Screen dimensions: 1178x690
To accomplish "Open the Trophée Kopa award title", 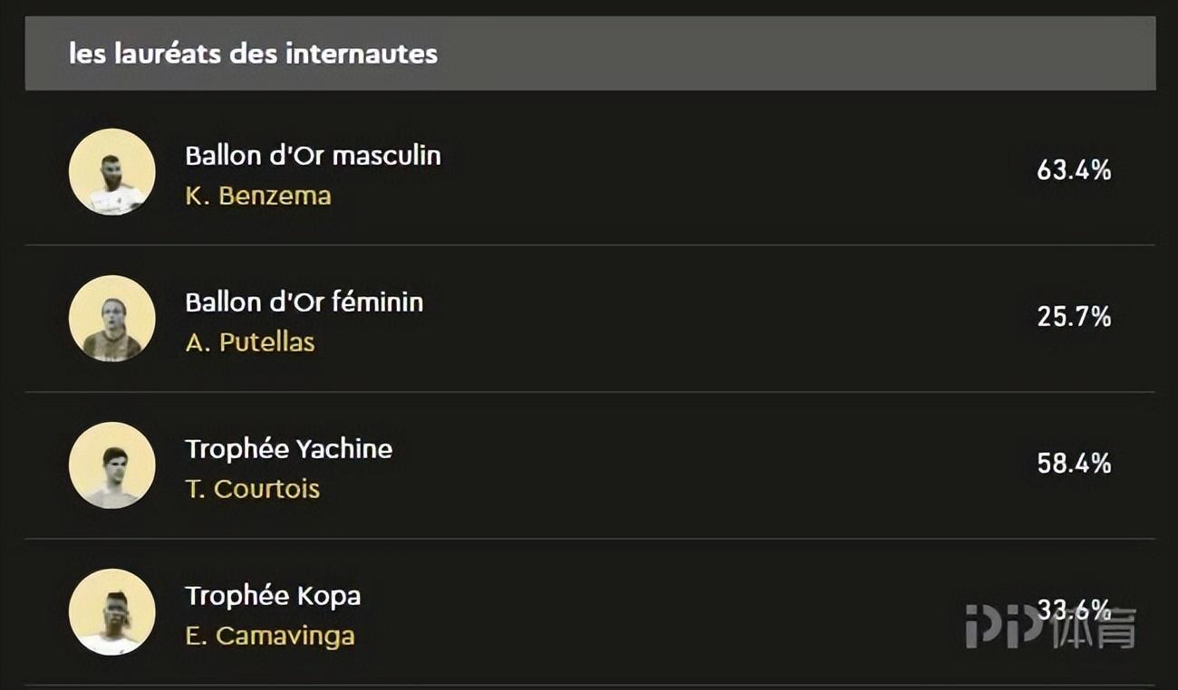I will tap(273, 596).
